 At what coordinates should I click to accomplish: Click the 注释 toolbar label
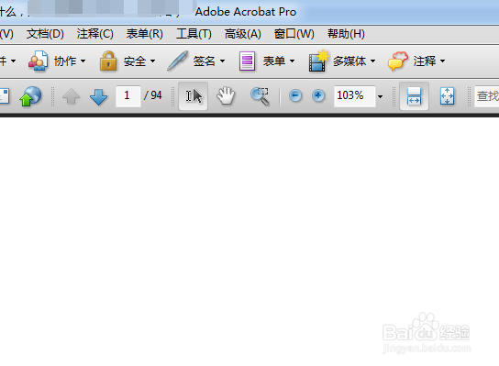[425, 61]
